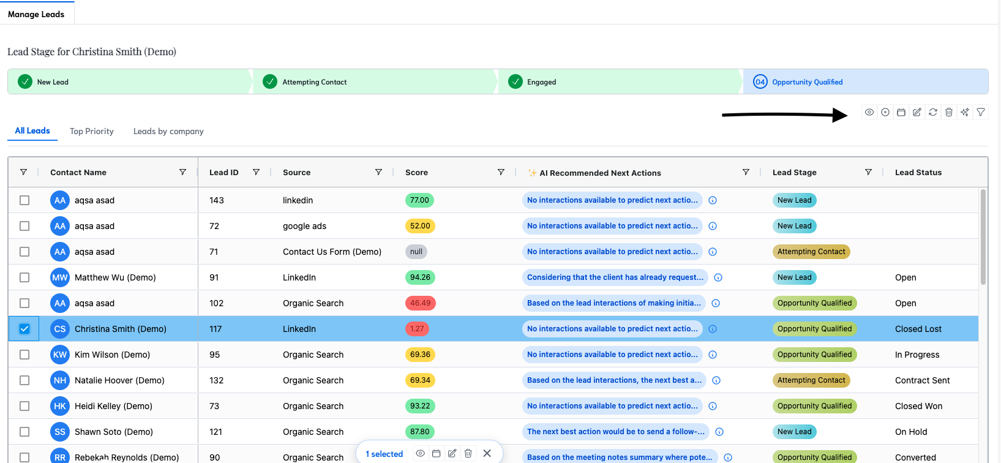This screenshot has width=1001, height=463.
Task: Click the calendar icon in top toolbar
Action: tap(901, 112)
